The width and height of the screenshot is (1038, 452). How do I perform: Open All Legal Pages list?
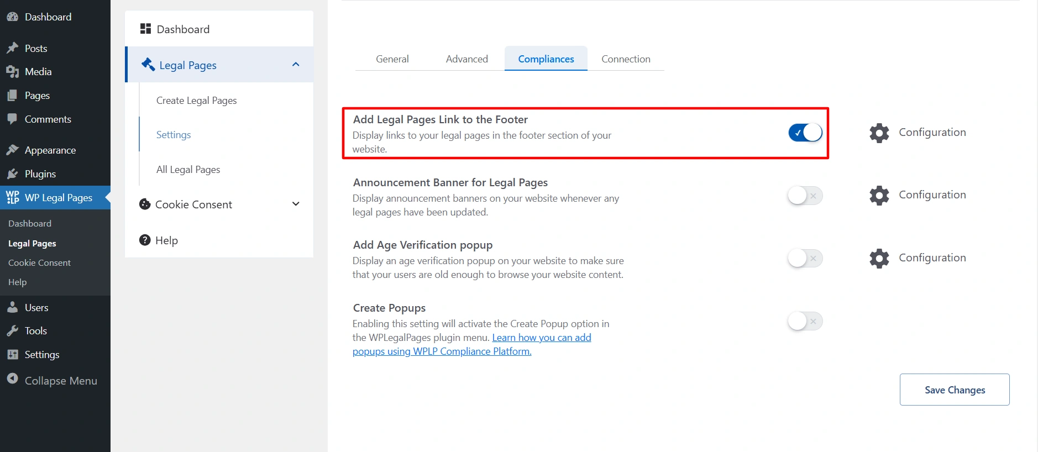188,170
